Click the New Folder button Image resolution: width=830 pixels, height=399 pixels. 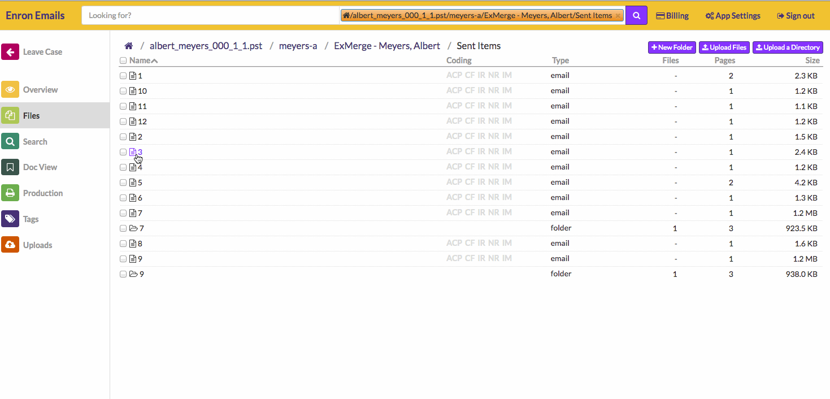coord(671,47)
